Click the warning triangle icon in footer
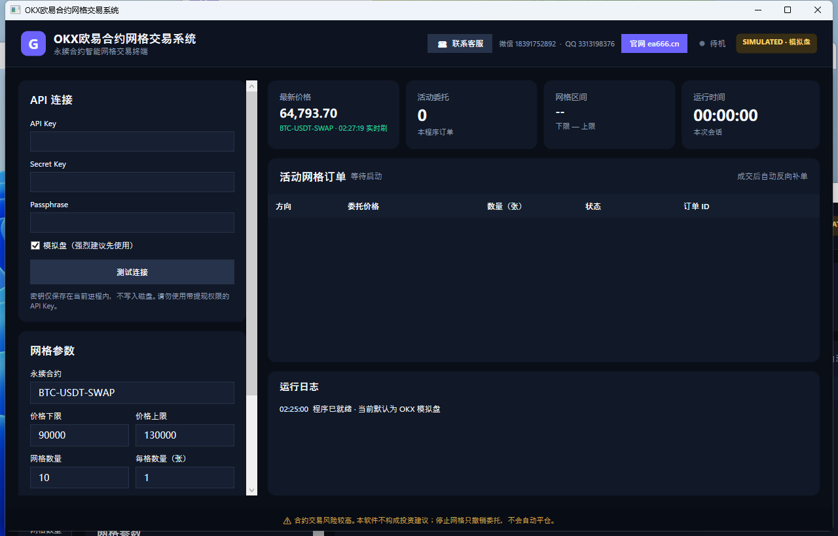Viewport: 838px width, 536px height. 287,521
